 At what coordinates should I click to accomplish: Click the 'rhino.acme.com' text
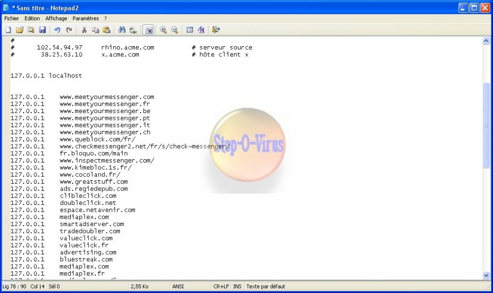(128, 48)
